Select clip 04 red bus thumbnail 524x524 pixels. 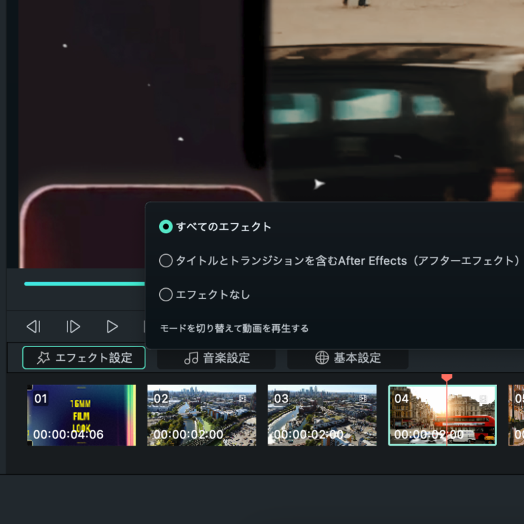click(443, 415)
